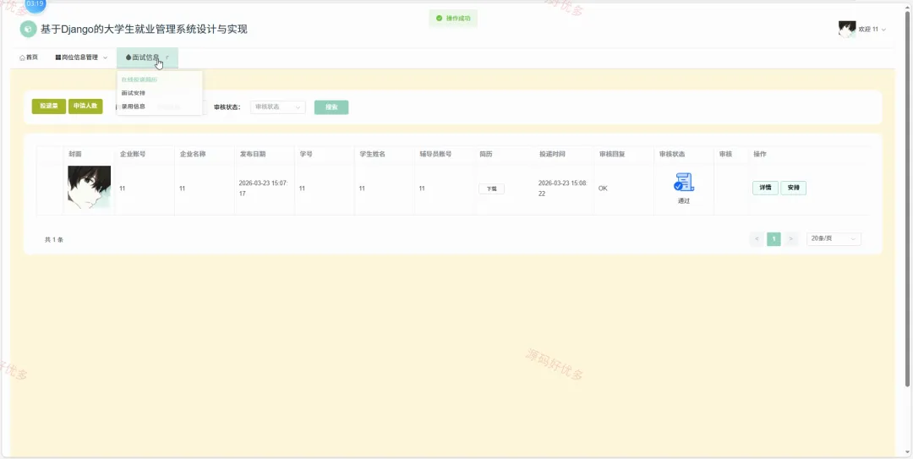Click the 安排 button in the row
The width and height of the screenshot is (913, 459).
click(x=793, y=189)
